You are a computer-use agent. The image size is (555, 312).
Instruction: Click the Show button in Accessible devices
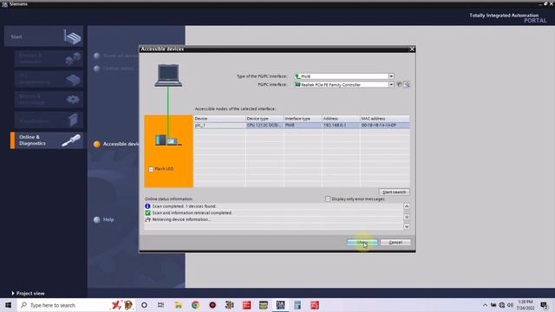(362, 243)
